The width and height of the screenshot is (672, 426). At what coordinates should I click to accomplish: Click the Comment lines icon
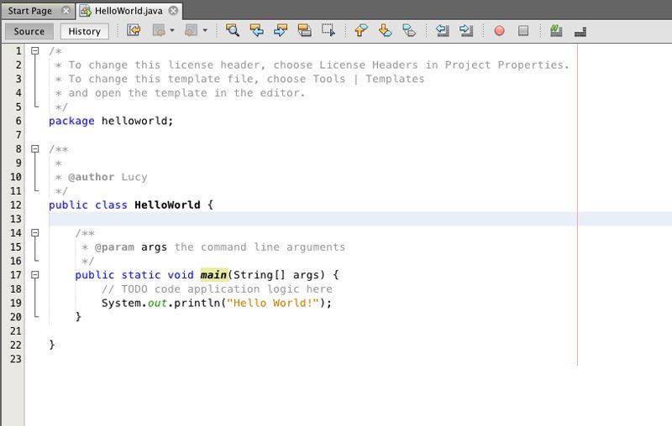tap(556, 30)
